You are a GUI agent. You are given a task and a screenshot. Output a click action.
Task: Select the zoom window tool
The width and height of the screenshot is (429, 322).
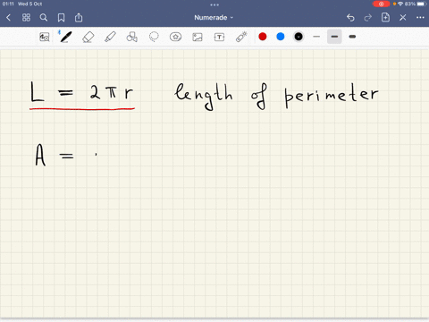pyautogui.click(x=45, y=37)
